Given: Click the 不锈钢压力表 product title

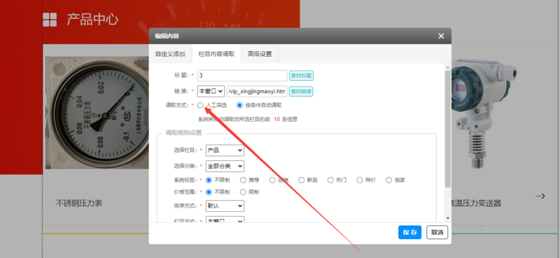Looking at the screenshot, I should tap(79, 203).
